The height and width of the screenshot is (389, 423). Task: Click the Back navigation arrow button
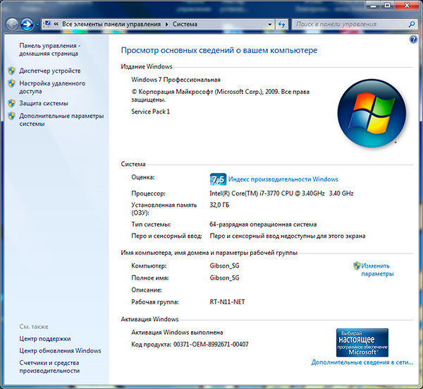point(12,25)
